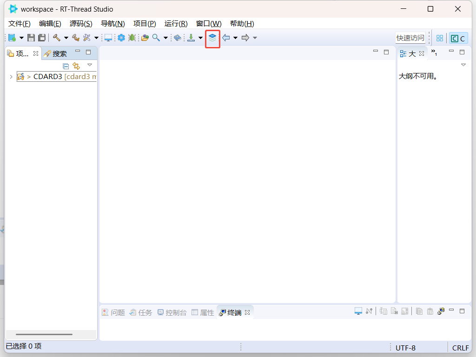Click the magnifier search icon in toolbar

click(x=156, y=38)
